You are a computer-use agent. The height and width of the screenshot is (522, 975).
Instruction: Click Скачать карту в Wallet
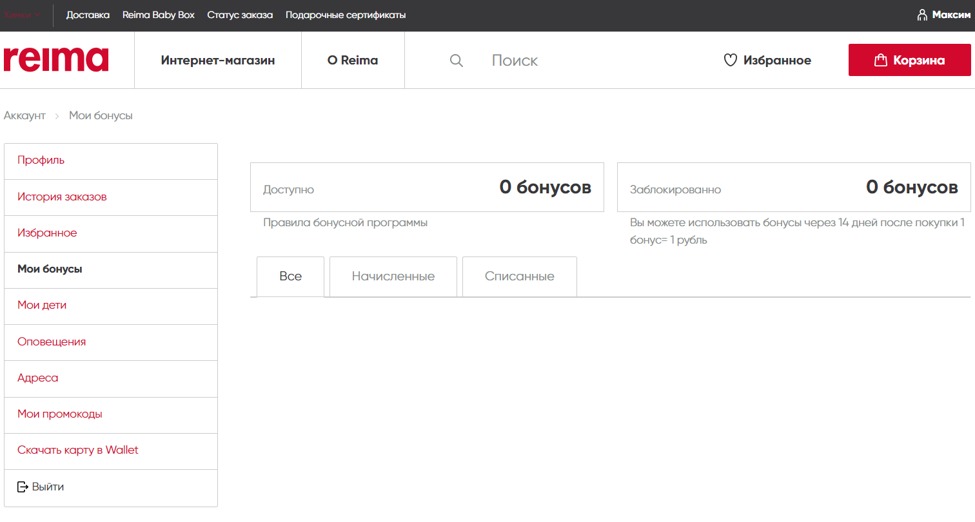tap(111, 450)
